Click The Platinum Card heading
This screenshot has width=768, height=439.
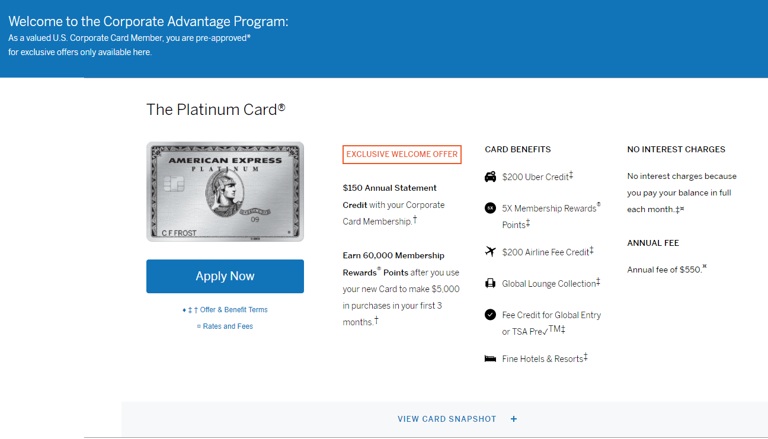[216, 110]
